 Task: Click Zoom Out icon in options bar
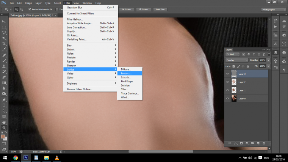pos(22,9)
